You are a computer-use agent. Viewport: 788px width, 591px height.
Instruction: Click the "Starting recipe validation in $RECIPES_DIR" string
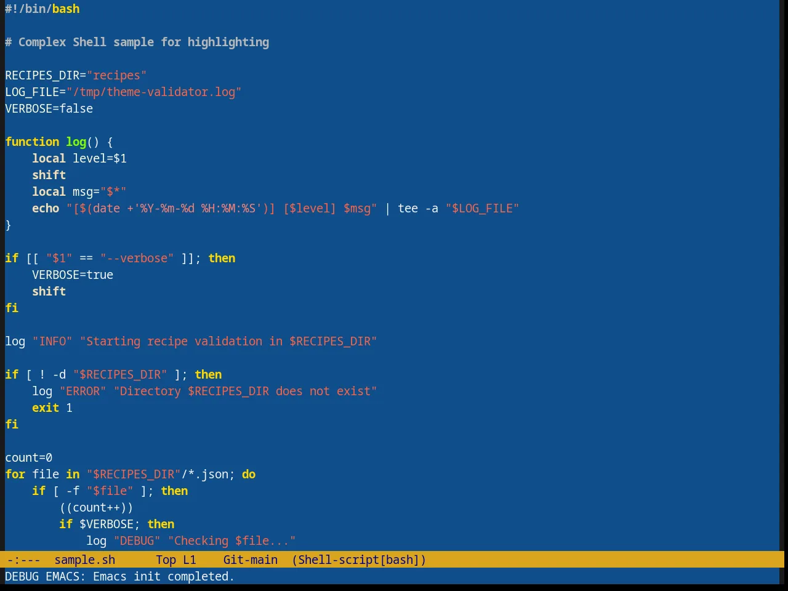pos(228,341)
